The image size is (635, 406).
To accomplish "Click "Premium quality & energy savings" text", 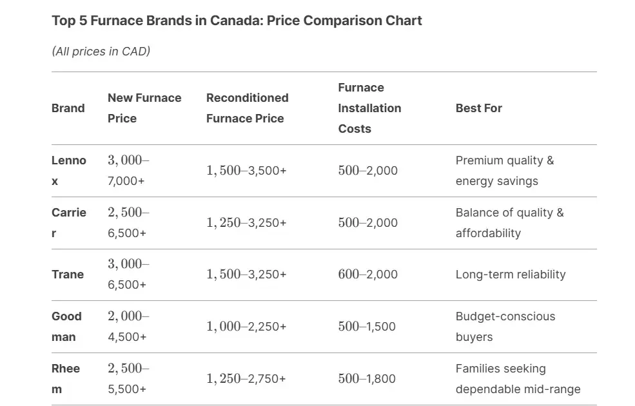I will [504, 171].
